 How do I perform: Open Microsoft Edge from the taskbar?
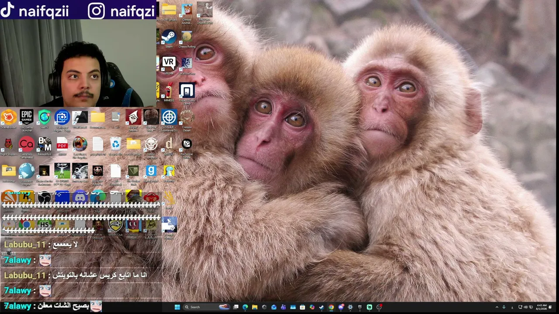(x=245, y=307)
